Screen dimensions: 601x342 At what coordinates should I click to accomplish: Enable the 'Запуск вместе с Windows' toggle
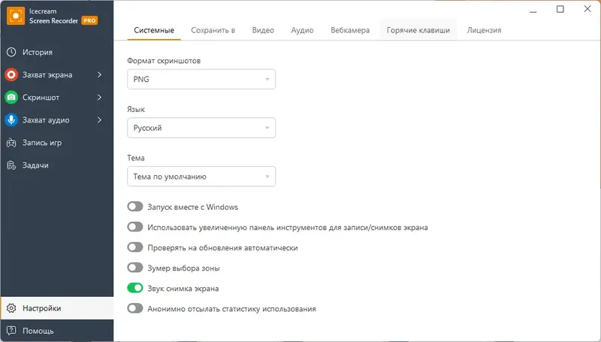click(x=135, y=207)
